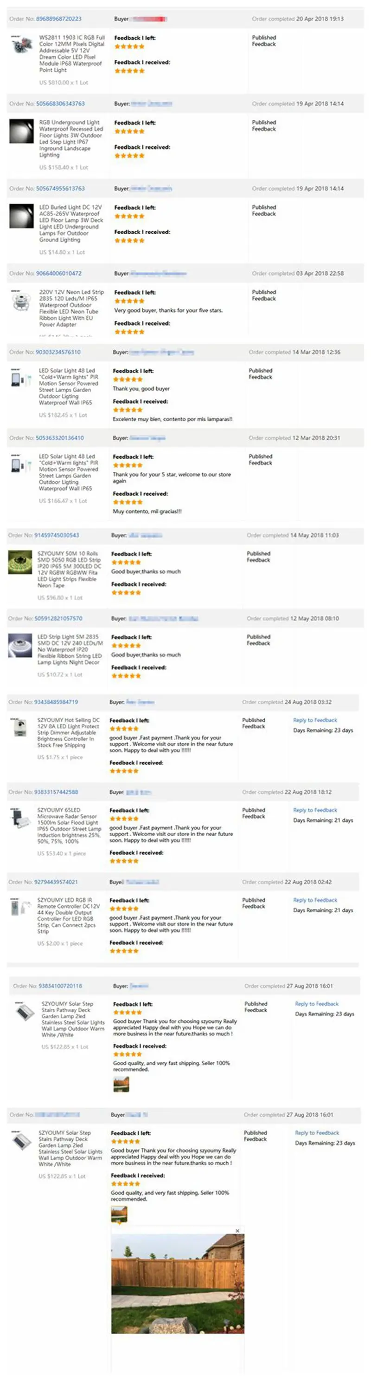Screen dimensions: 371x1380
Task: Click Reply to Feedback for order 93833157442588
Action: point(315,810)
